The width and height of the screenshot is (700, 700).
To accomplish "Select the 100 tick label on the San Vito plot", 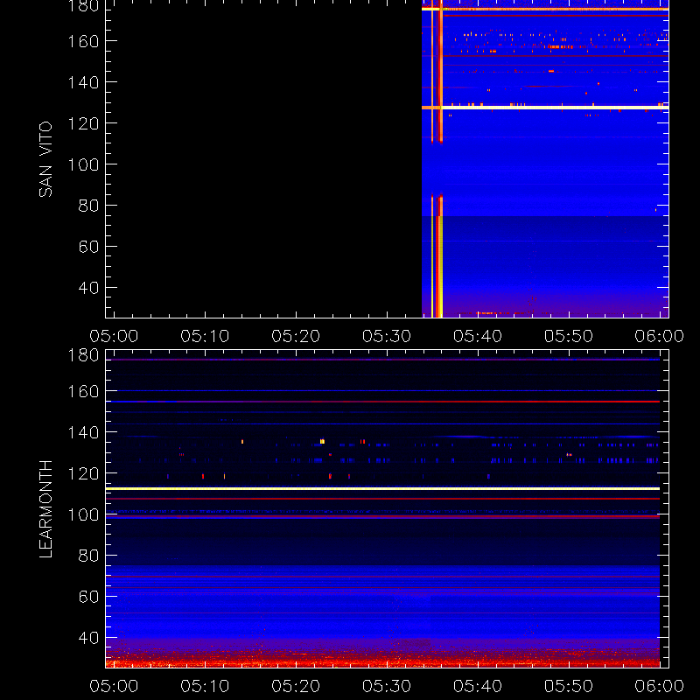I will tap(83, 164).
